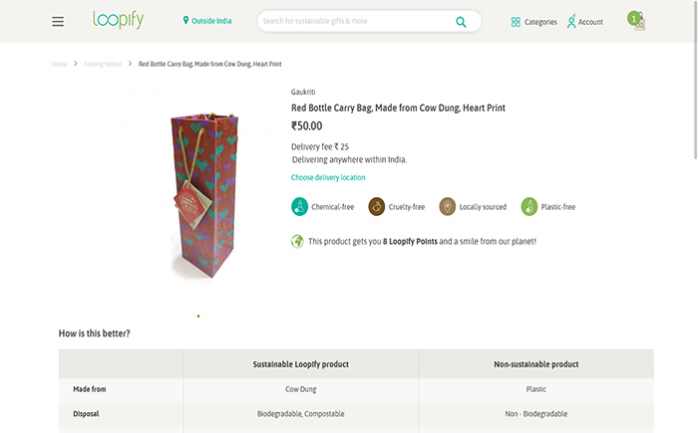The height and width of the screenshot is (433, 698).
Task: Click the Locally sourced badge icon
Action: tap(448, 207)
